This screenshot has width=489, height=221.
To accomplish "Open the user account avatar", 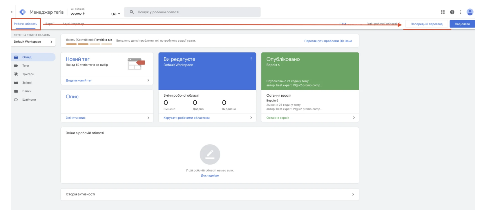I will click(x=470, y=12).
